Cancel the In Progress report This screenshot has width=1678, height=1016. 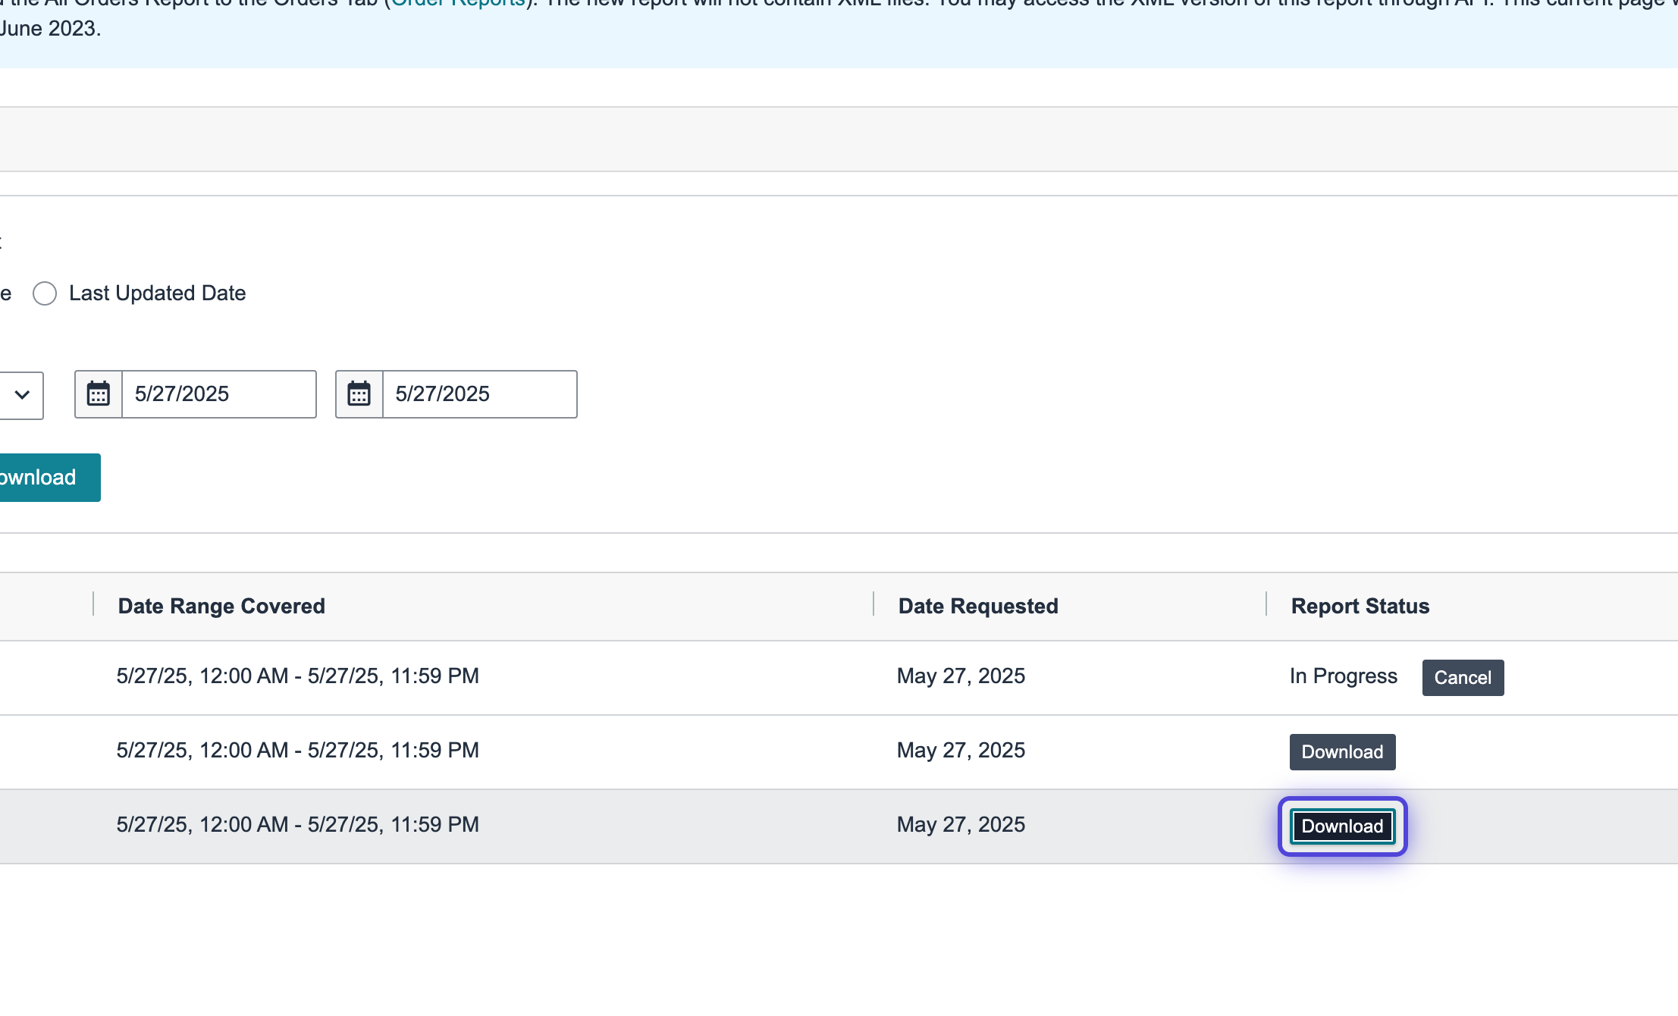pos(1462,678)
